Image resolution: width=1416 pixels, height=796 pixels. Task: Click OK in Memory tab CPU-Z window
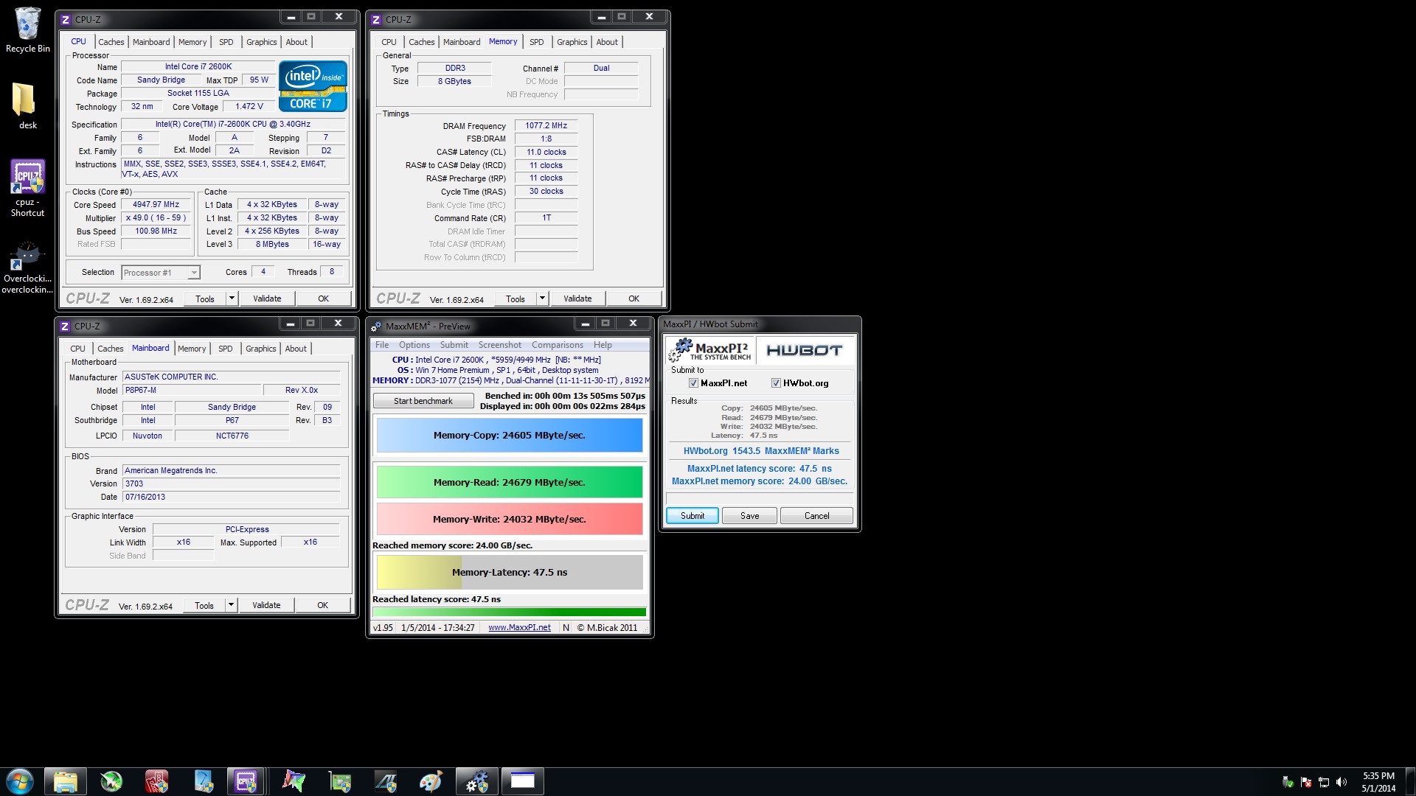[634, 298]
